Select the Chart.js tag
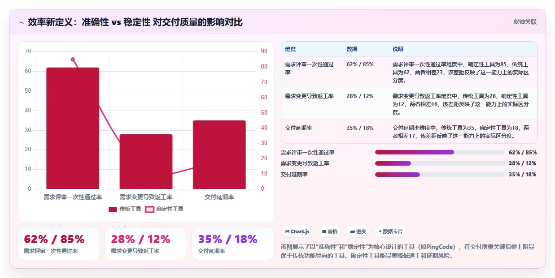This screenshot has width=555, height=278. point(297,231)
